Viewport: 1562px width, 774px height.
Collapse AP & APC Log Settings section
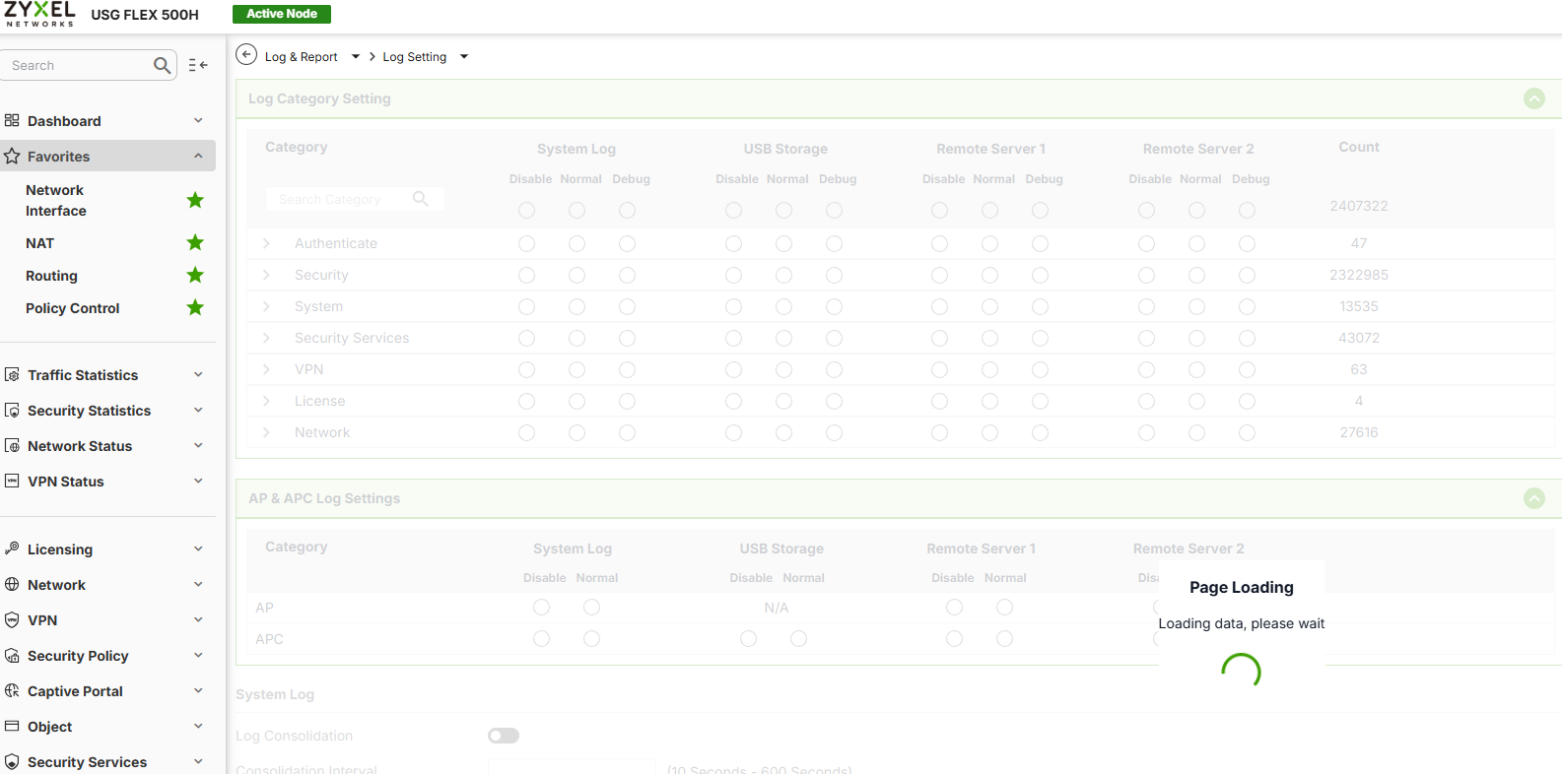click(1534, 498)
